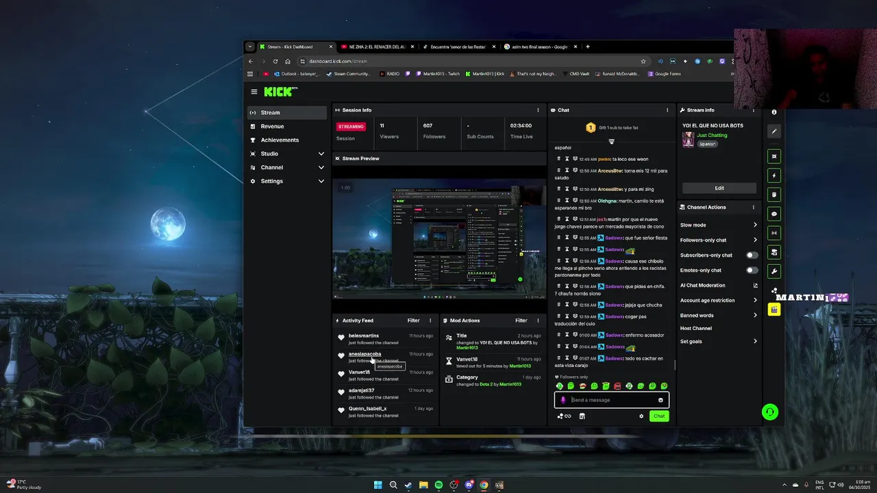Click the Stream Preview thumbnail

click(x=439, y=239)
